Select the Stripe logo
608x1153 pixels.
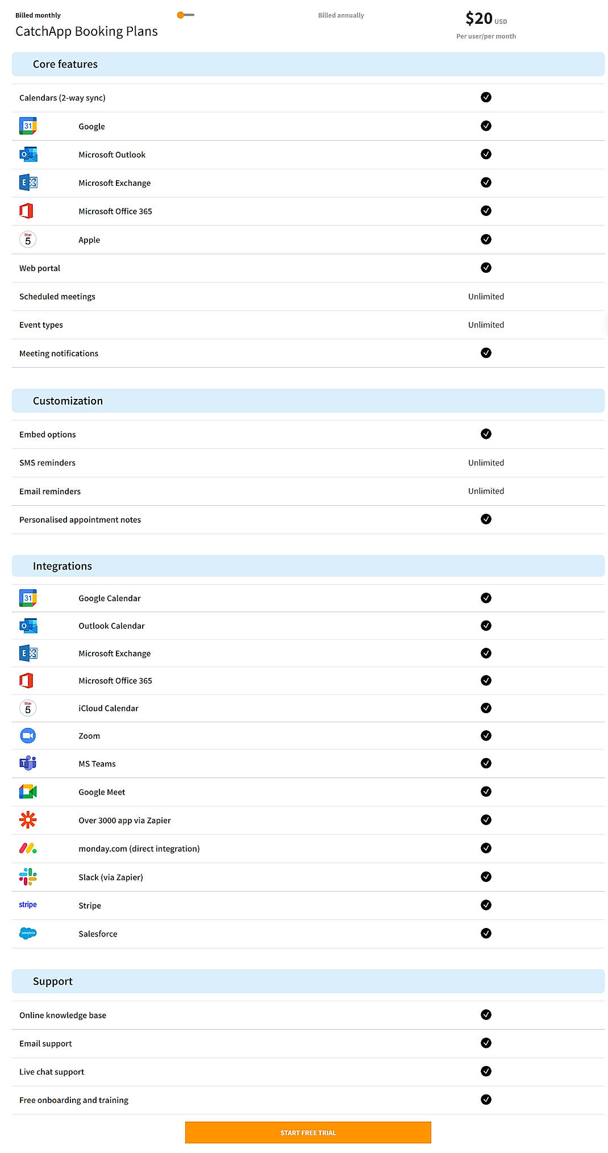[27, 905]
